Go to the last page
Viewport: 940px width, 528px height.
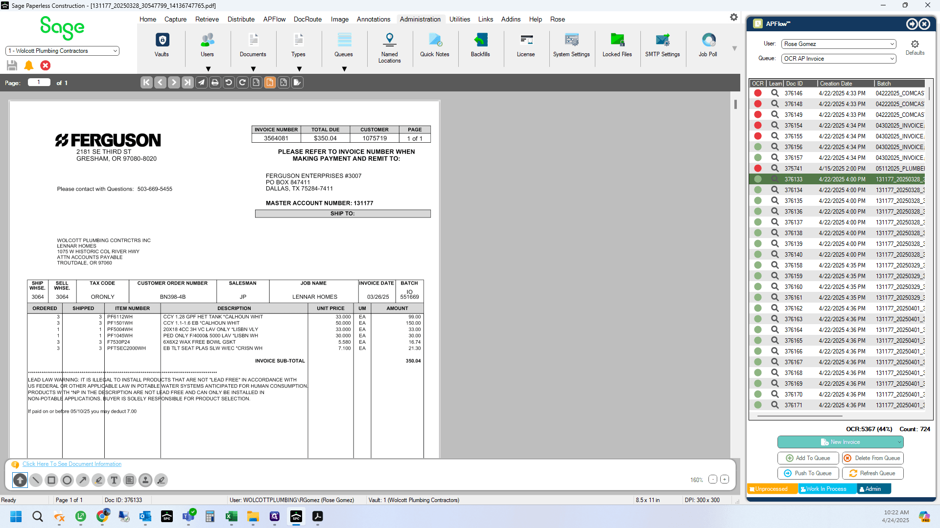[188, 83]
